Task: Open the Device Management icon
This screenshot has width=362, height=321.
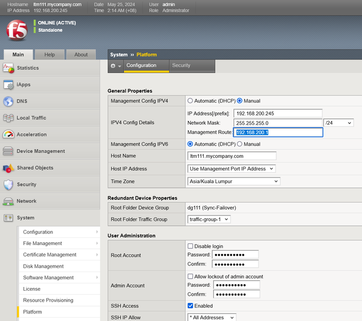Action: coord(8,151)
